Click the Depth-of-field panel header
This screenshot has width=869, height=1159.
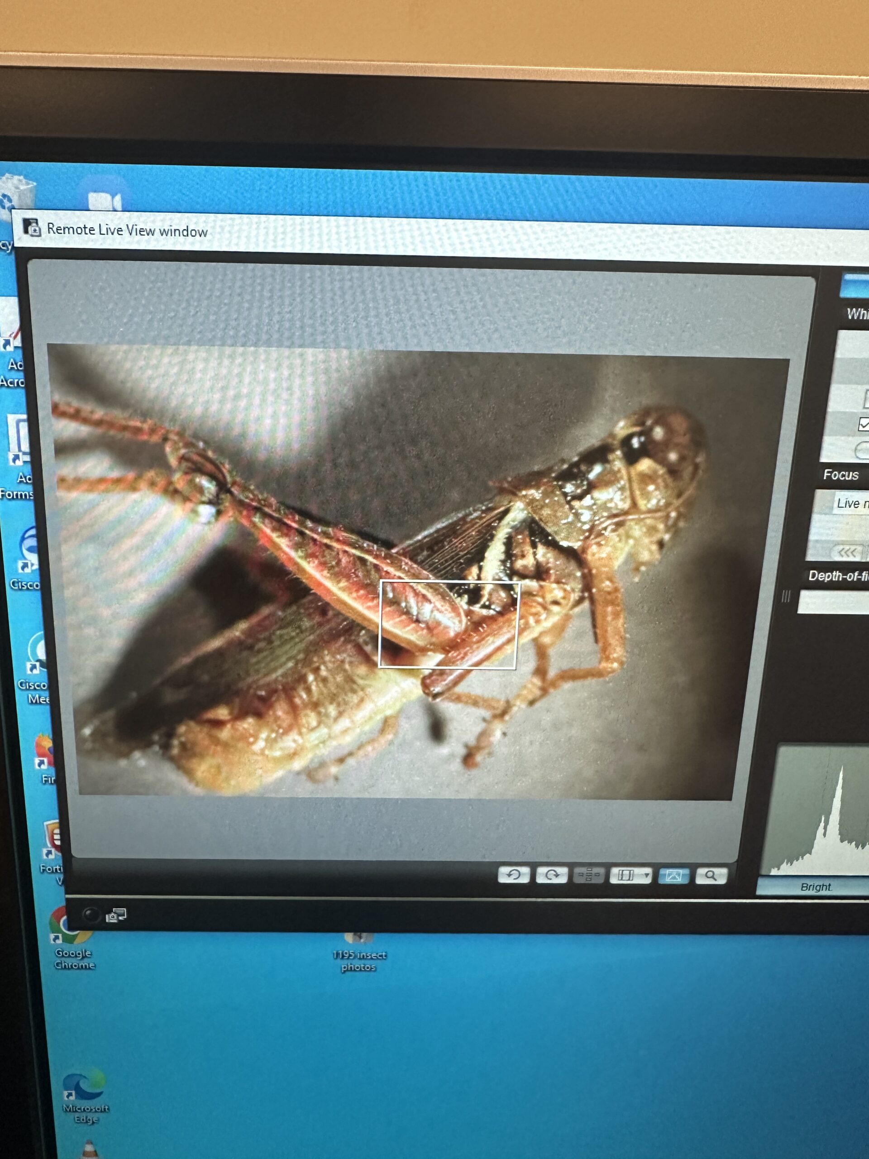(838, 576)
